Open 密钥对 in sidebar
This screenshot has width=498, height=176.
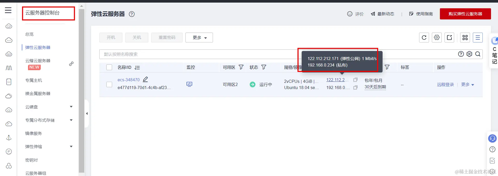[31, 160]
